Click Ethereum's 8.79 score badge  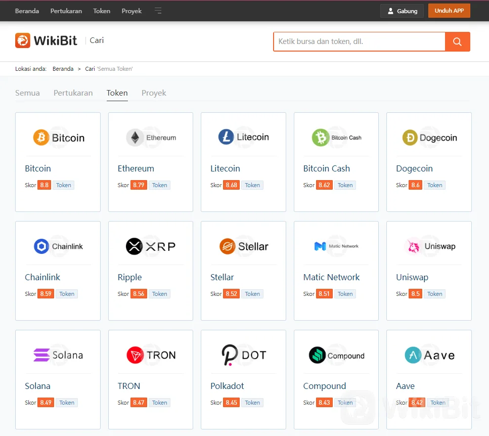pos(139,185)
